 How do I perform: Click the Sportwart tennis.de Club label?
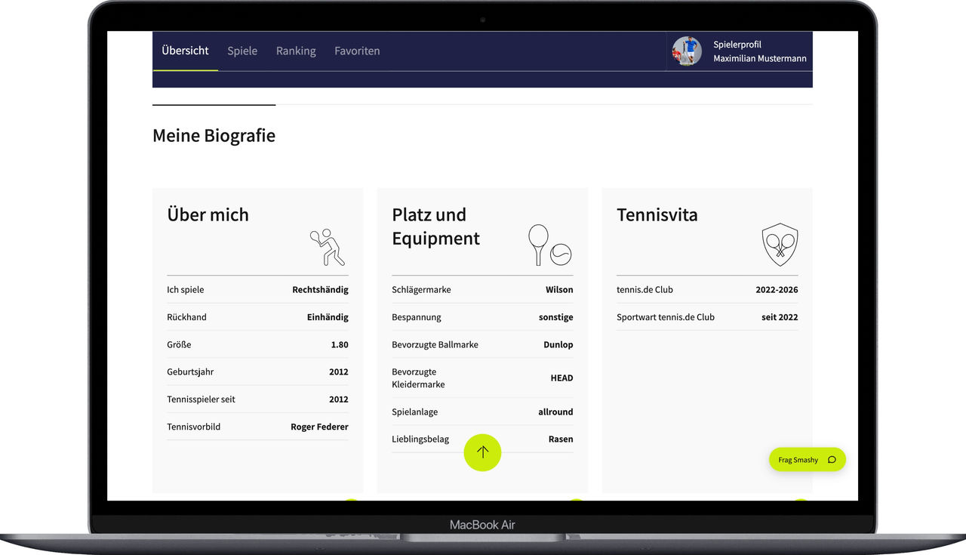click(666, 317)
